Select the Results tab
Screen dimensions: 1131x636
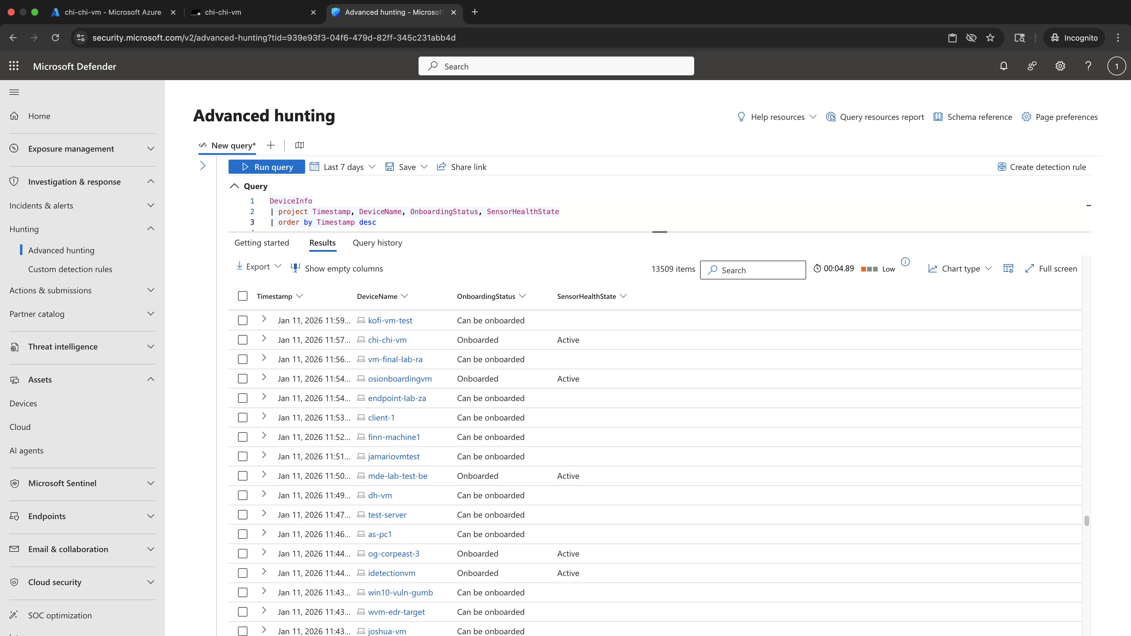(322, 243)
